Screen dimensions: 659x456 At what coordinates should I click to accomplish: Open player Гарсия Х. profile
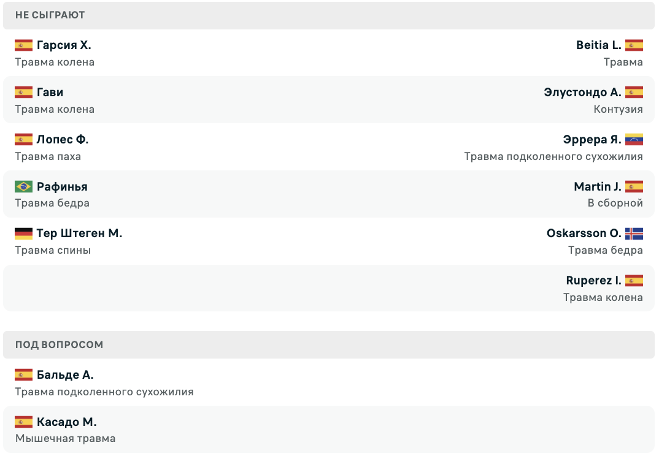64,45
